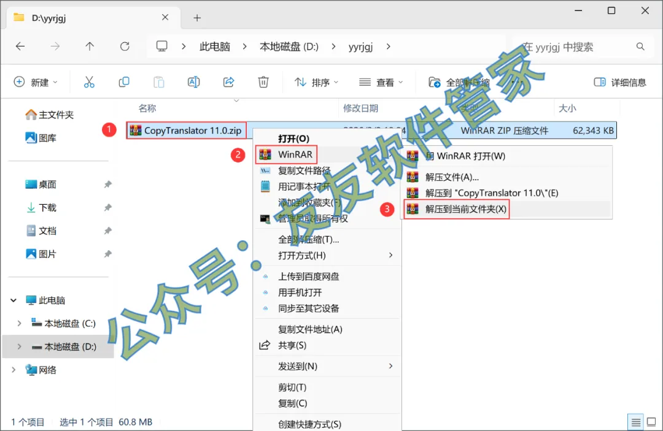Expand 本地磁盘 (C:) tree node
The image size is (663, 431).
click(x=19, y=323)
